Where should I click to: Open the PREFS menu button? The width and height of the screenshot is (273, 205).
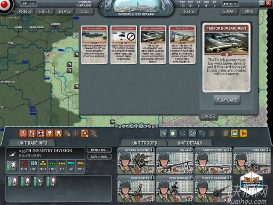point(25,12)
